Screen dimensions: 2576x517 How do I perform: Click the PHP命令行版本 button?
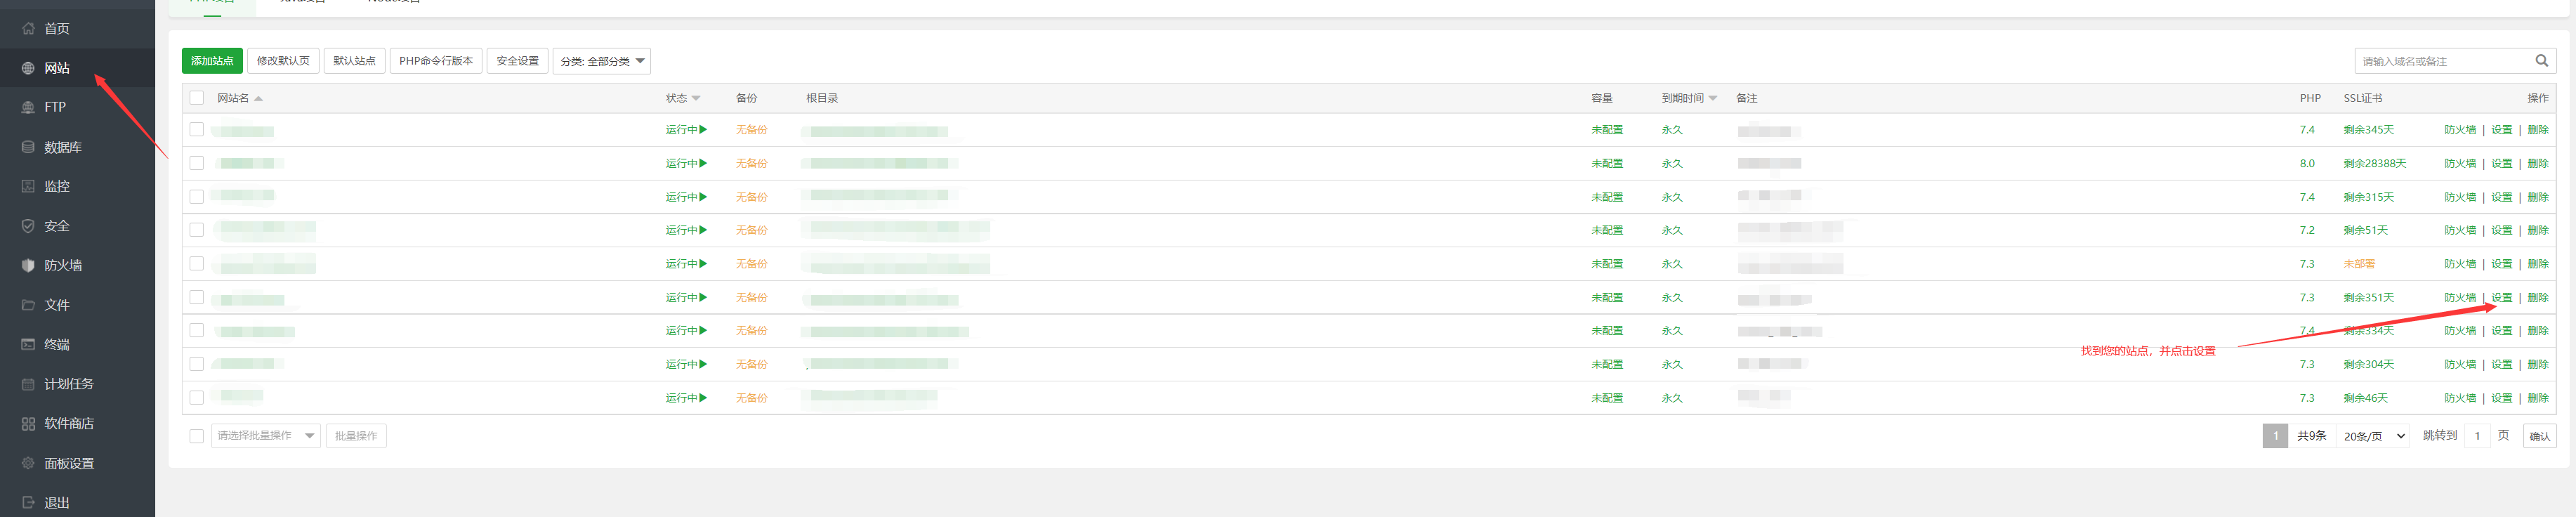[435, 61]
